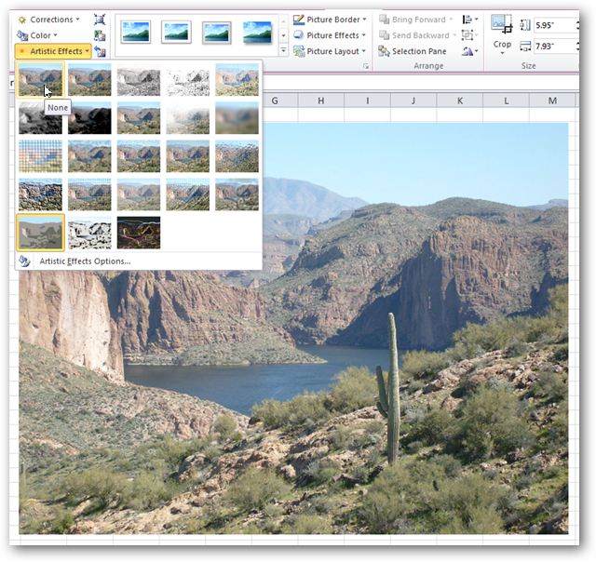The width and height of the screenshot is (596, 562).
Task: Select column J header
Action: (x=413, y=101)
